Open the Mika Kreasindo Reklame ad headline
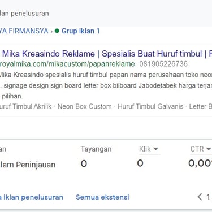Viewport: 212px width, 212px height. 49,54
